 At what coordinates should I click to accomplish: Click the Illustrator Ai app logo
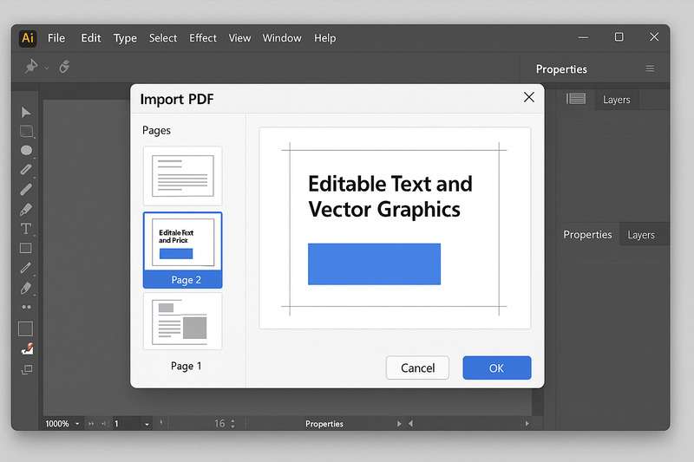click(x=29, y=38)
